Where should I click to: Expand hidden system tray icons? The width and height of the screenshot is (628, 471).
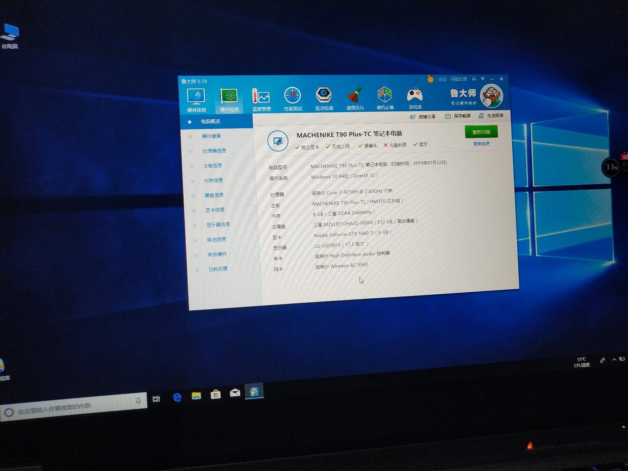pos(614,359)
